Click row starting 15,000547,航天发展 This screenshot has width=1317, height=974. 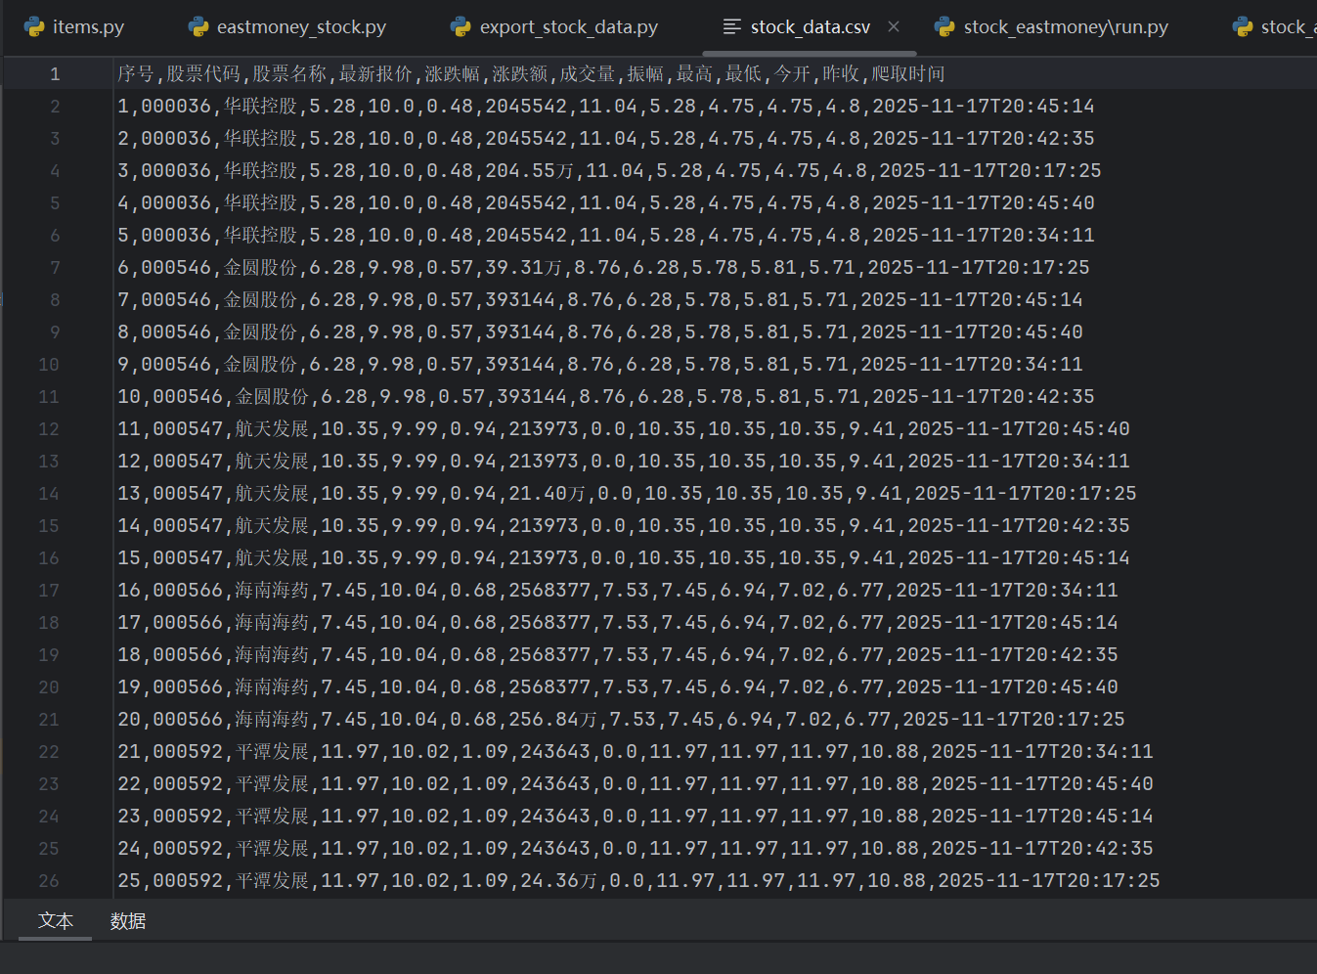(623, 558)
